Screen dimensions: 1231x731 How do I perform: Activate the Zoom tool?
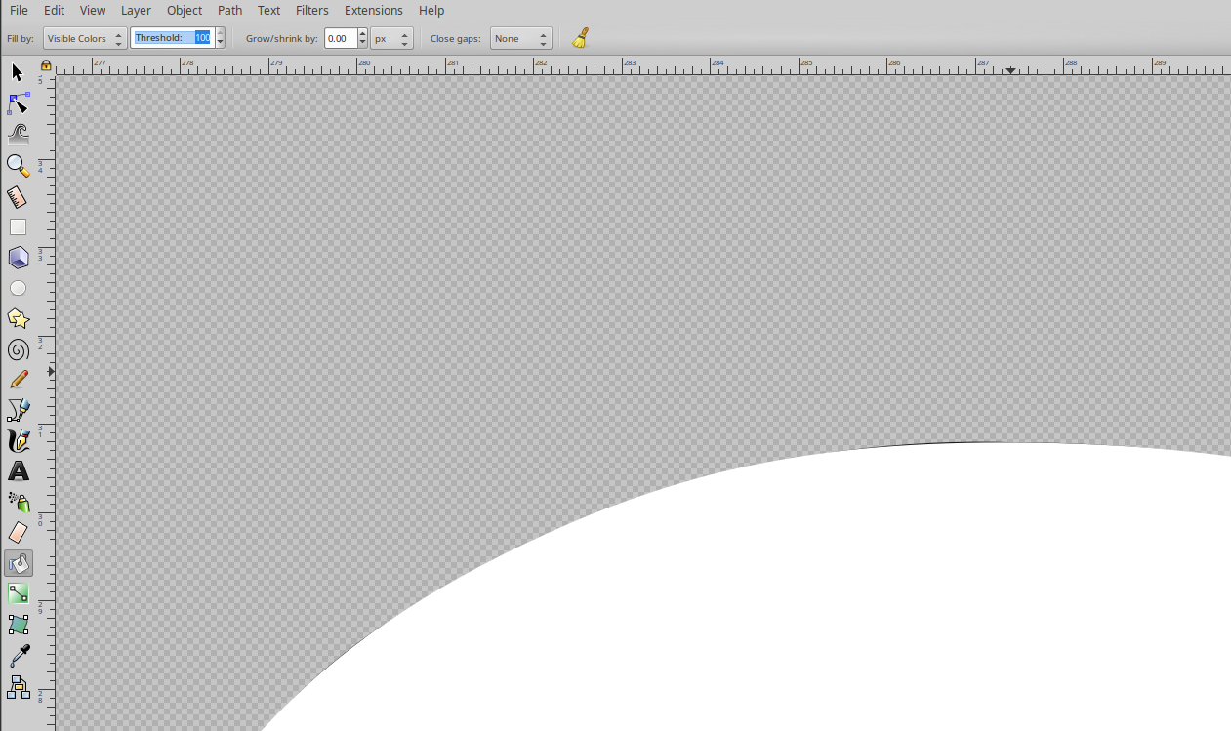pyautogui.click(x=17, y=165)
